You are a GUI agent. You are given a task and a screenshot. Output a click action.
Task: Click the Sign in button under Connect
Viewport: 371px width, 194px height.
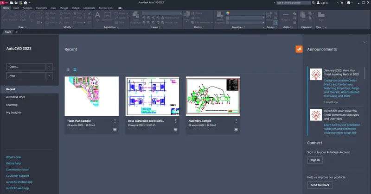coord(315,160)
